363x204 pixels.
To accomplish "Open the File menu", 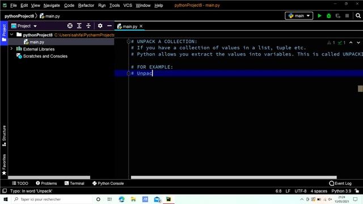I will coord(14,5).
